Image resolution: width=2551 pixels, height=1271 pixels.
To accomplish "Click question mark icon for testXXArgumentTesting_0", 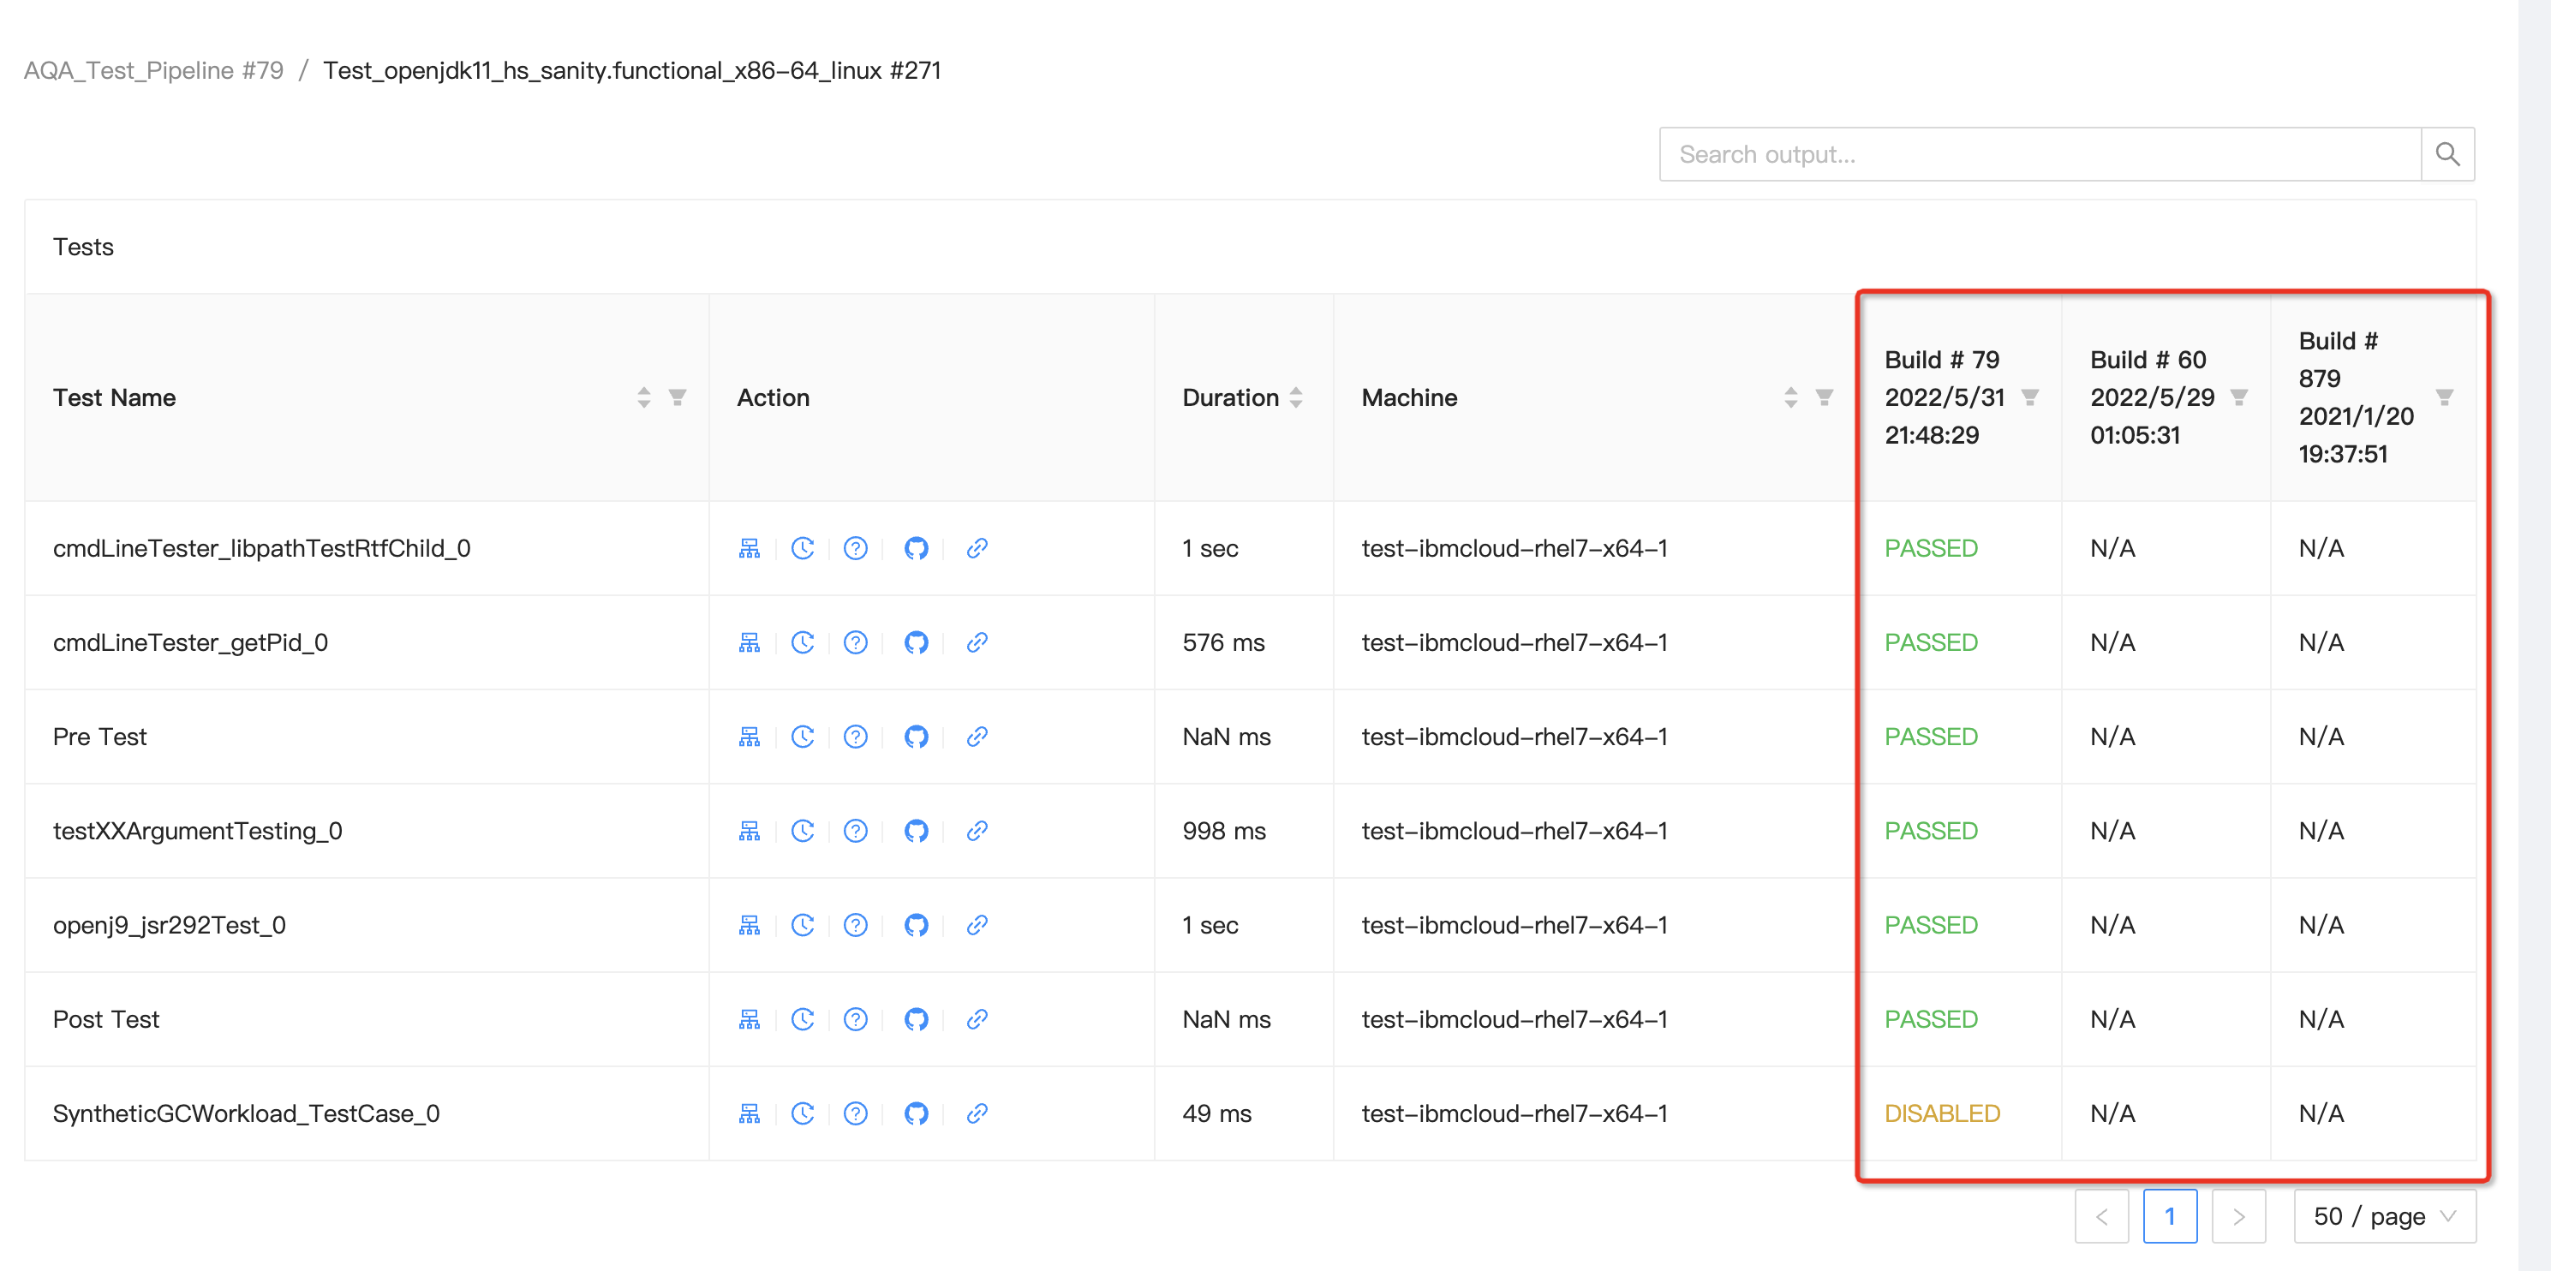I will 856,831.
